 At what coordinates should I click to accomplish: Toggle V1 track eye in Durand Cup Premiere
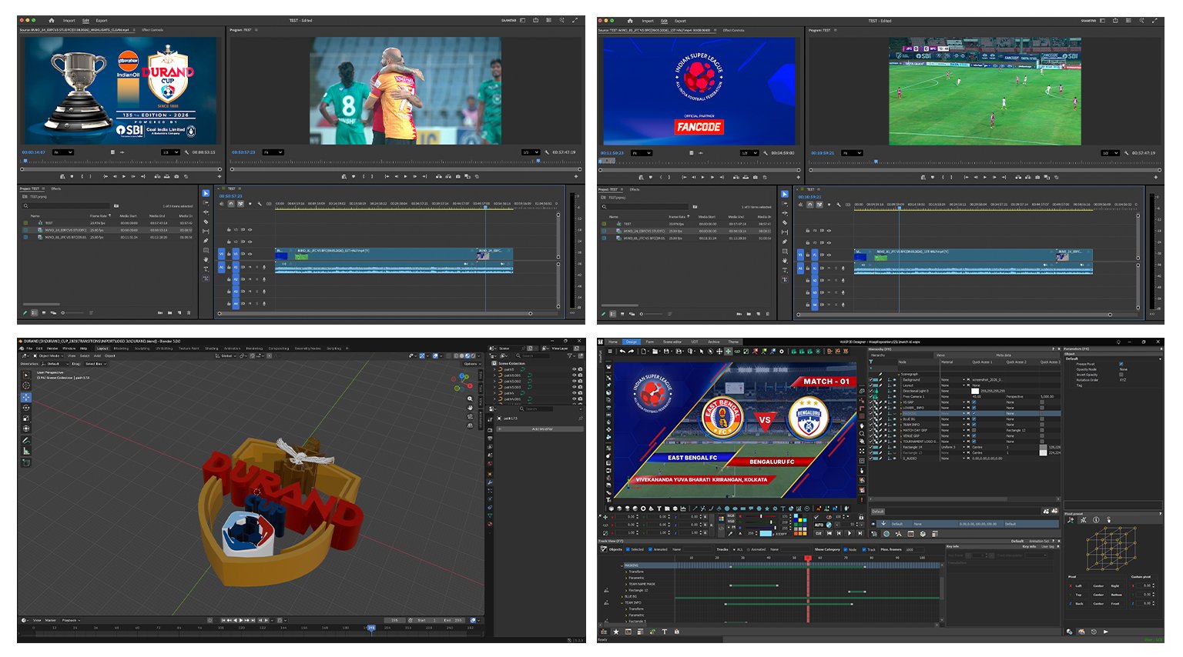[250, 253]
